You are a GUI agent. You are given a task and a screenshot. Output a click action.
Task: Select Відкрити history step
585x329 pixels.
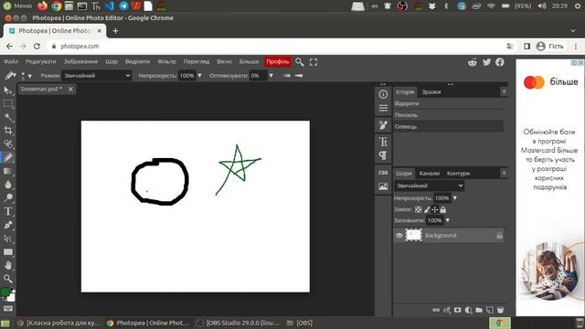tap(449, 103)
